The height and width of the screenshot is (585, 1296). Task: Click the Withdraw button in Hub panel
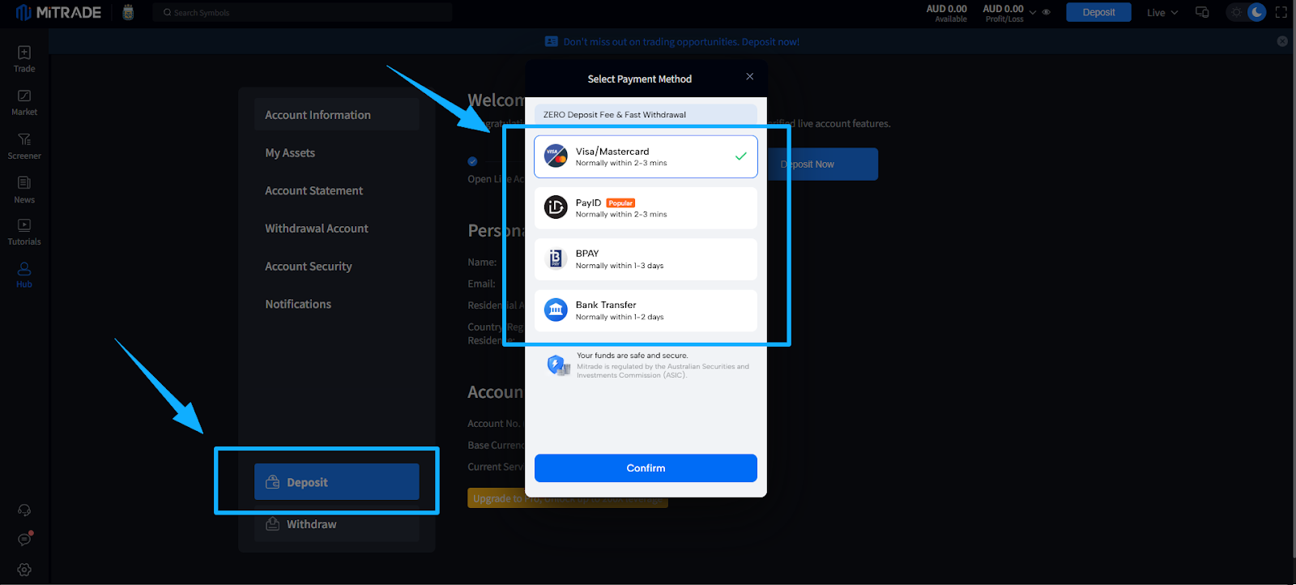pos(336,524)
